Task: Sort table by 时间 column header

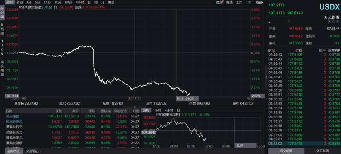Action: click(x=134, y=111)
